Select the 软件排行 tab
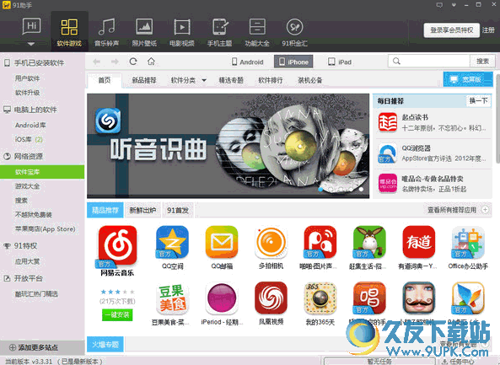 point(271,80)
